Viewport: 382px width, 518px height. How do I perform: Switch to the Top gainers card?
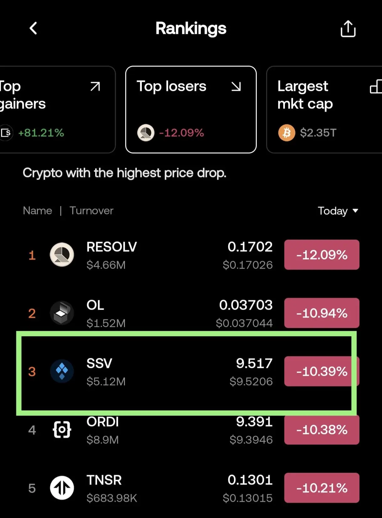pyautogui.click(x=57, y=109)
